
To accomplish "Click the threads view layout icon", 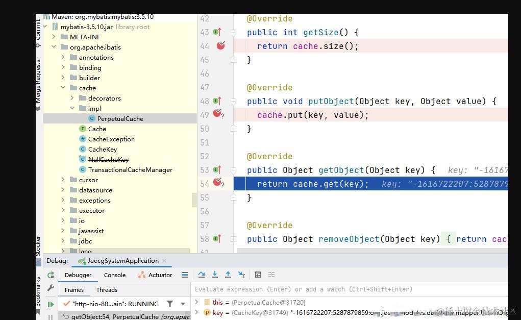I will click(x=185, y=275).
